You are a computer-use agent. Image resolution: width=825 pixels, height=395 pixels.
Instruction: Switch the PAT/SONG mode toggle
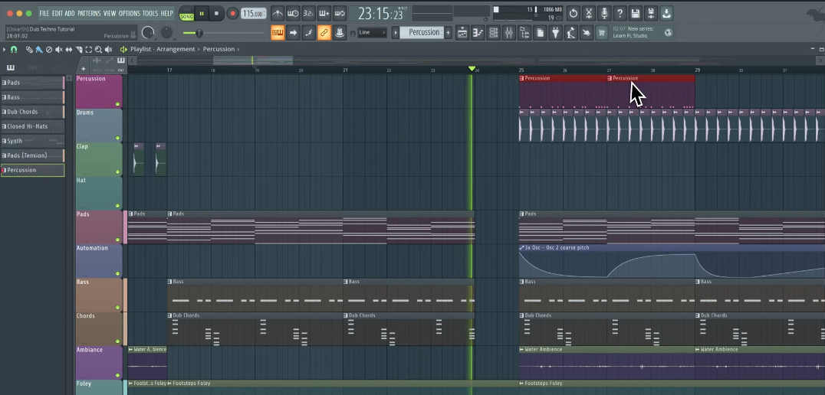(x=186, y=13)
